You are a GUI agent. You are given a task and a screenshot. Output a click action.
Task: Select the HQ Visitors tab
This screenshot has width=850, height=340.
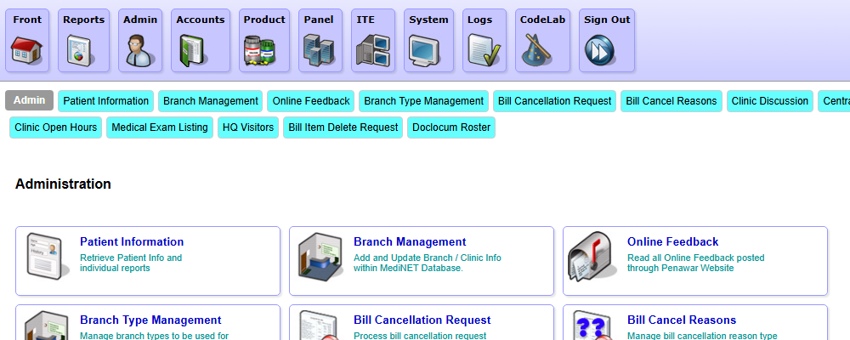click(247, 127)
